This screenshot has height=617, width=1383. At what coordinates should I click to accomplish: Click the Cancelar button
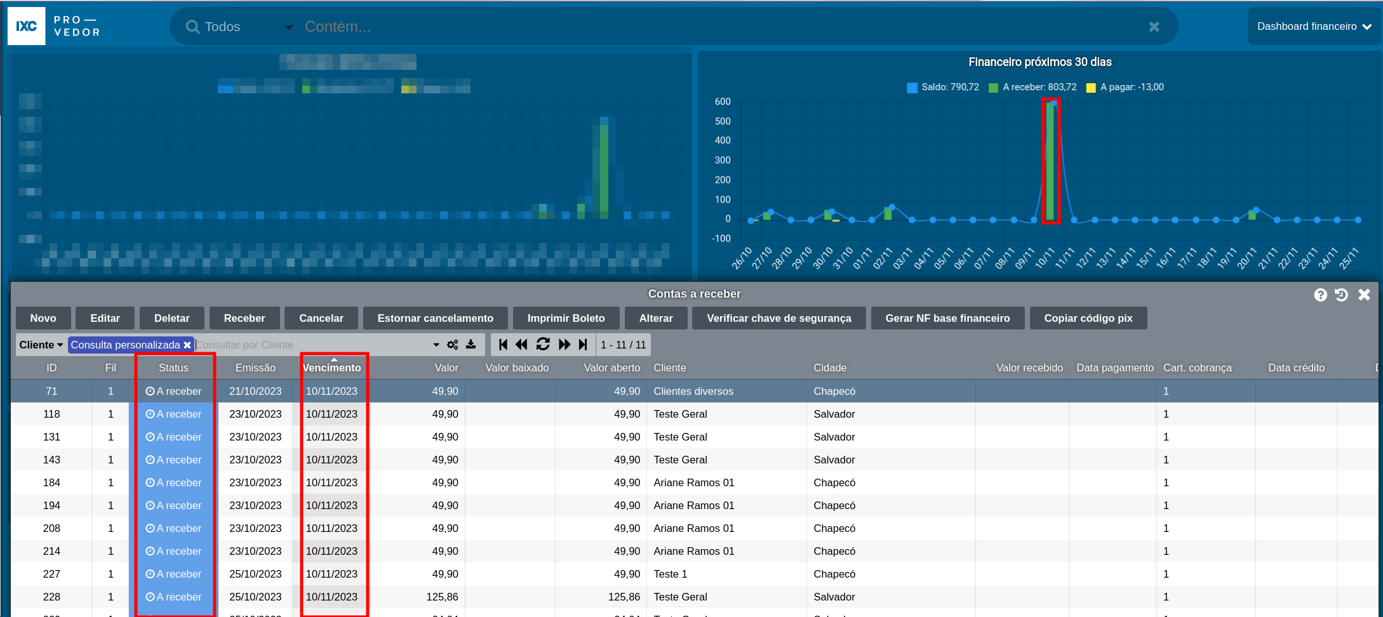pos(321,318)
